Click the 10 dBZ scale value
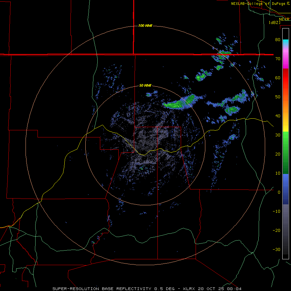 (277, 173)
